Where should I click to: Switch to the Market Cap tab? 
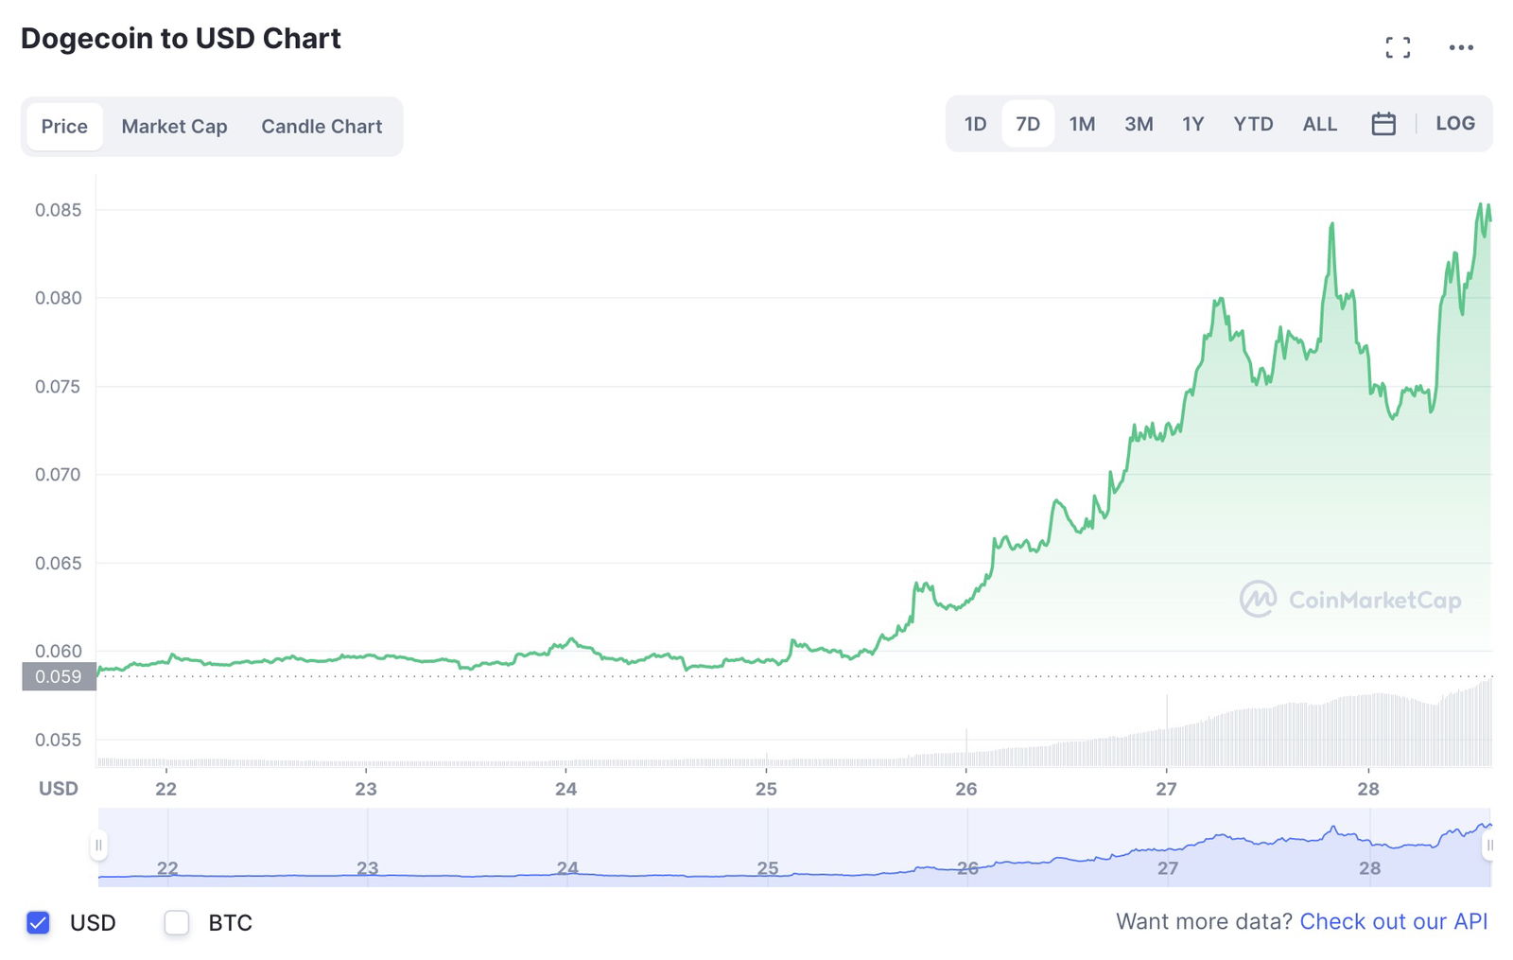click(174, 127)
